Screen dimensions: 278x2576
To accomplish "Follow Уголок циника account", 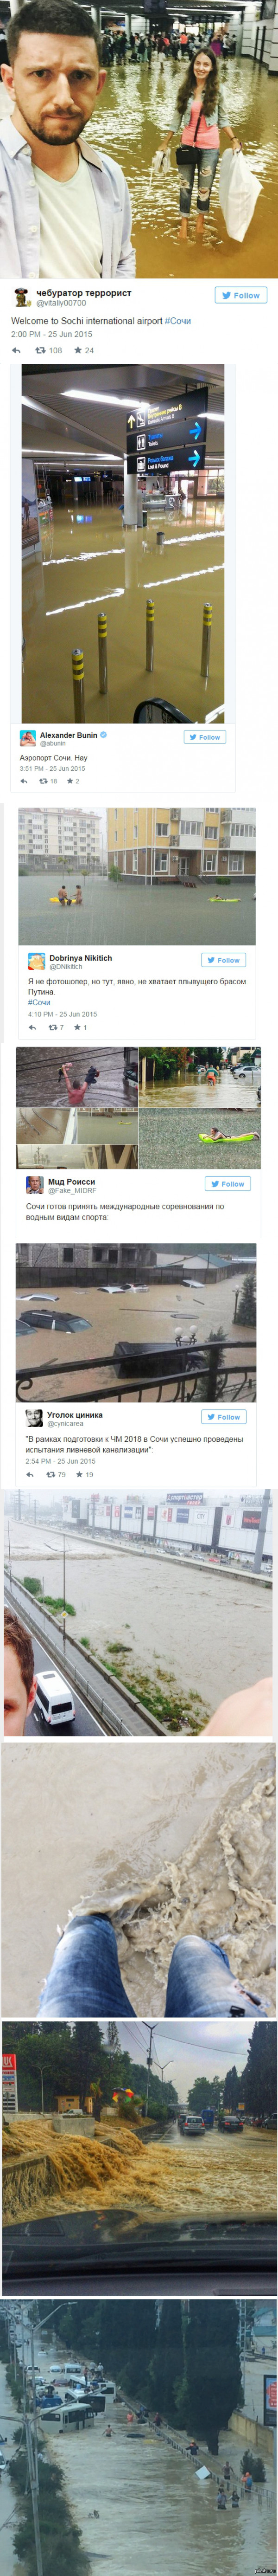I will (223, 1417).
